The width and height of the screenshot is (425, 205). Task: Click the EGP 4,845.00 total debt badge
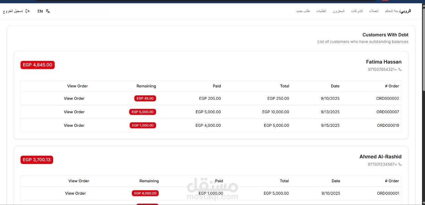click(38, 65)
